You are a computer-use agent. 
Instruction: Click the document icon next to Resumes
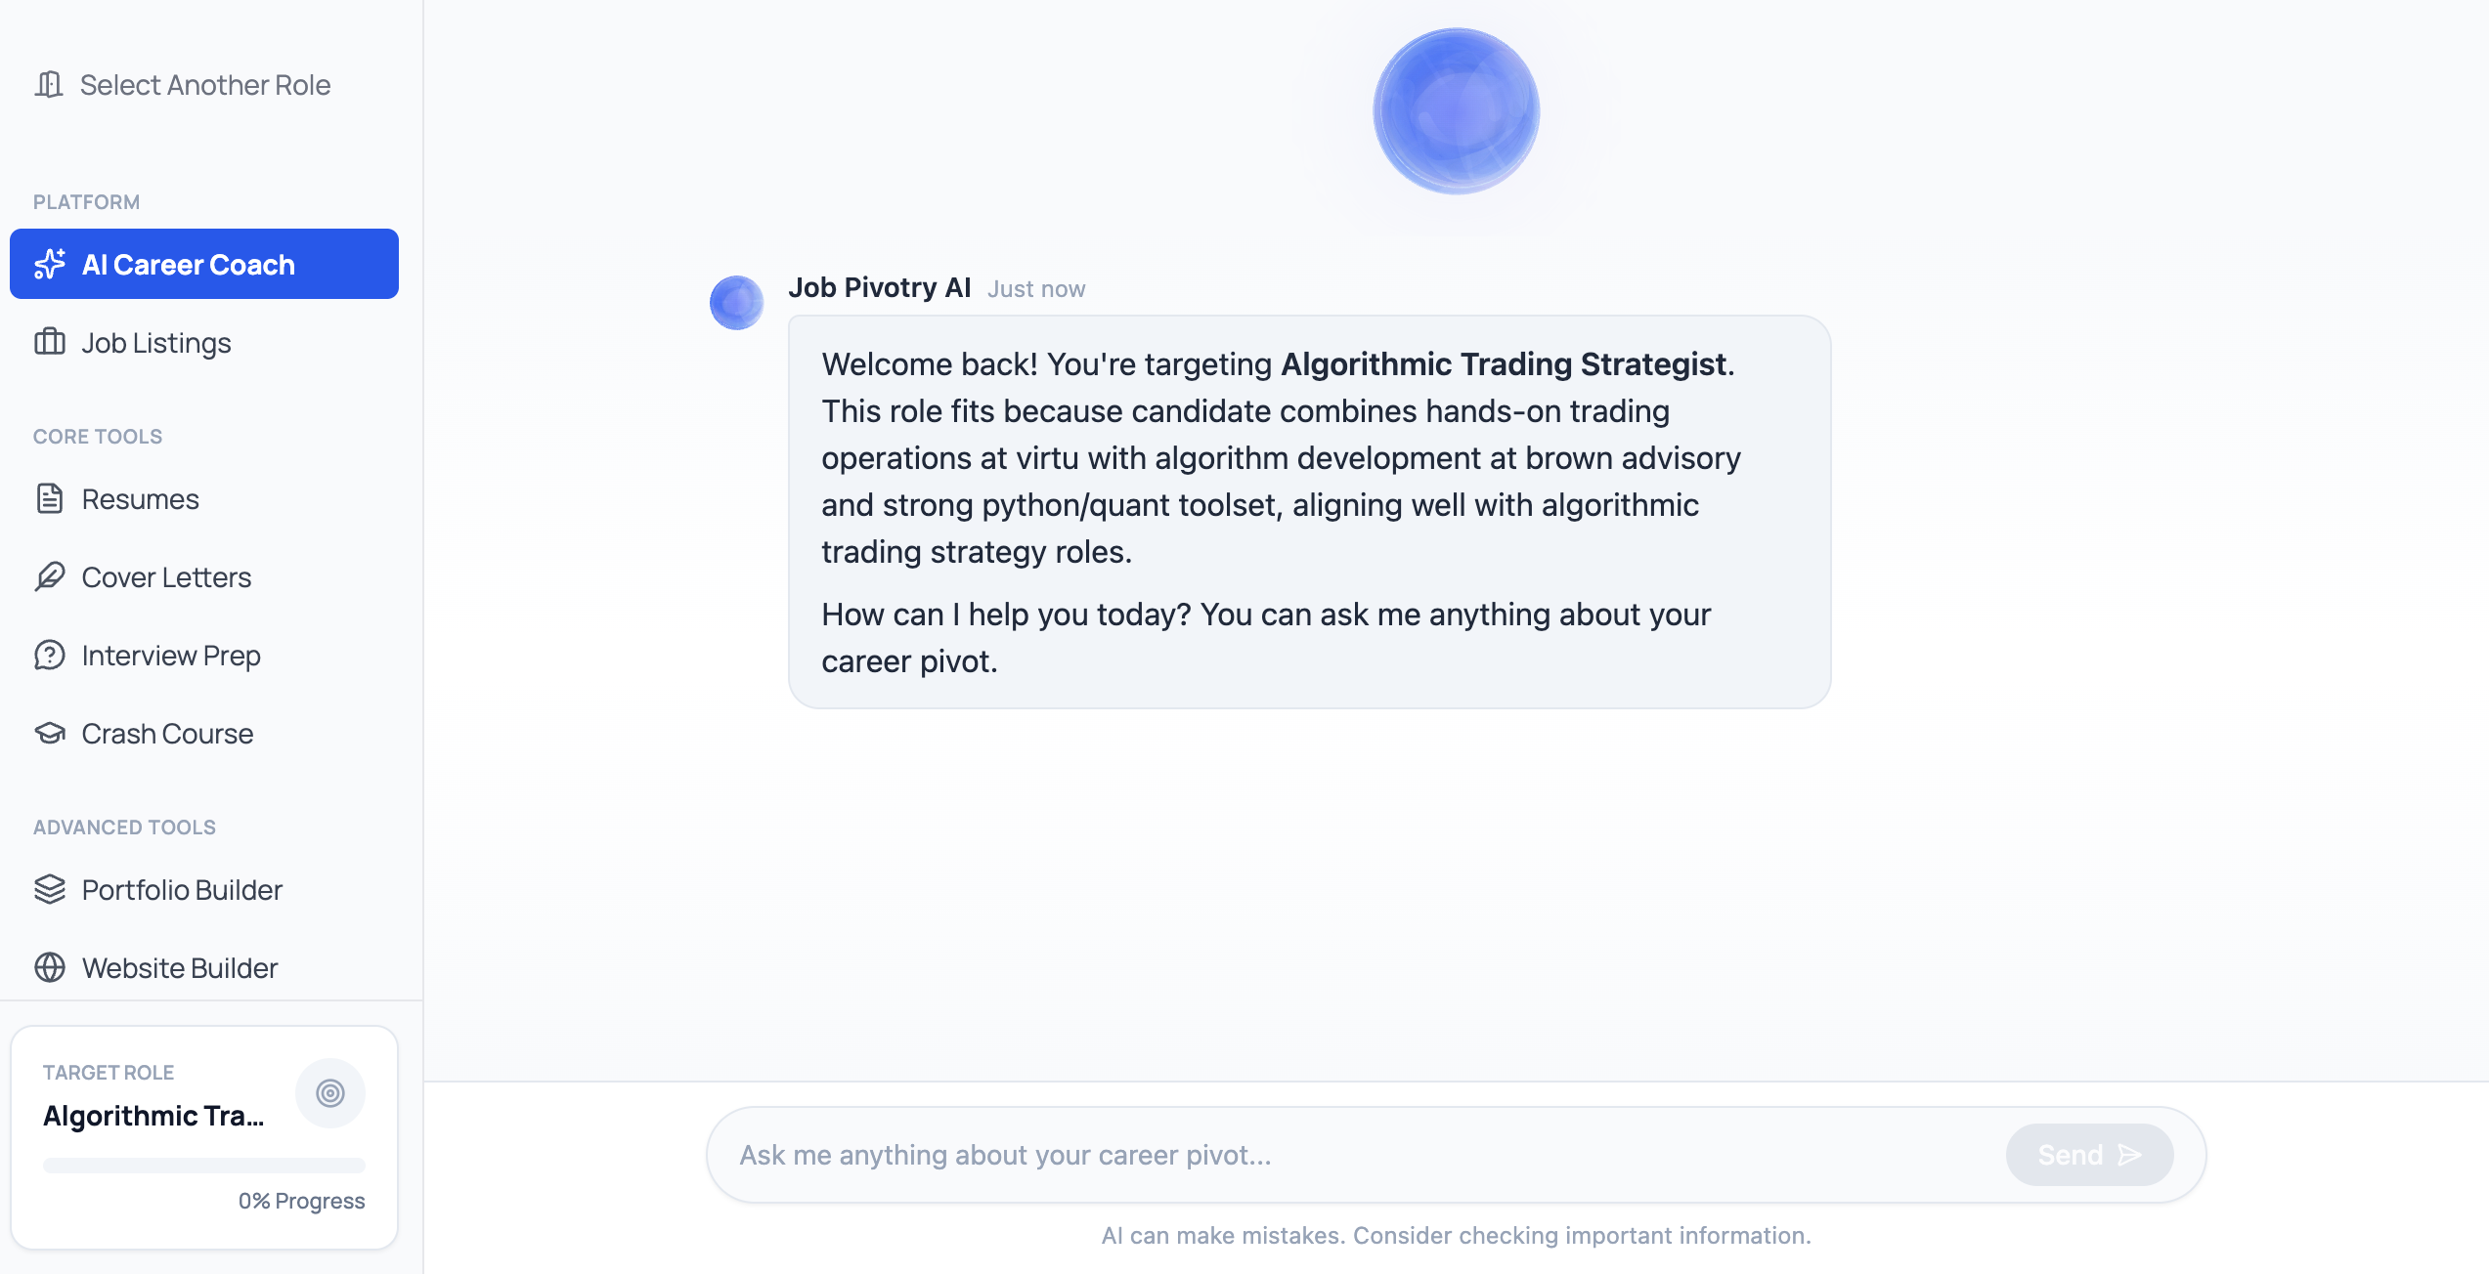pyautogui.click(x=50, y=499)
